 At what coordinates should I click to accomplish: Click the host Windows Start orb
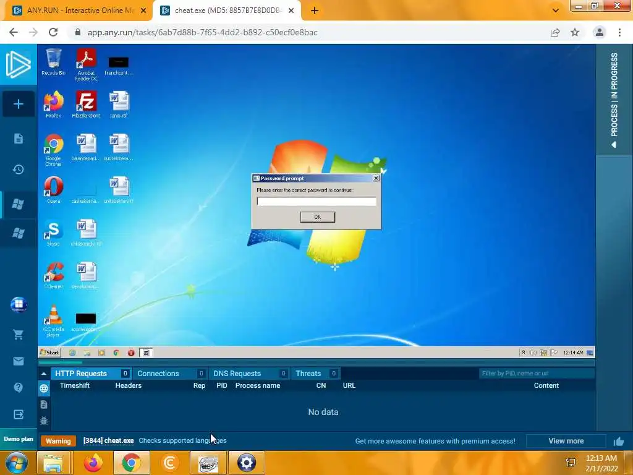(x=17, y=463)
